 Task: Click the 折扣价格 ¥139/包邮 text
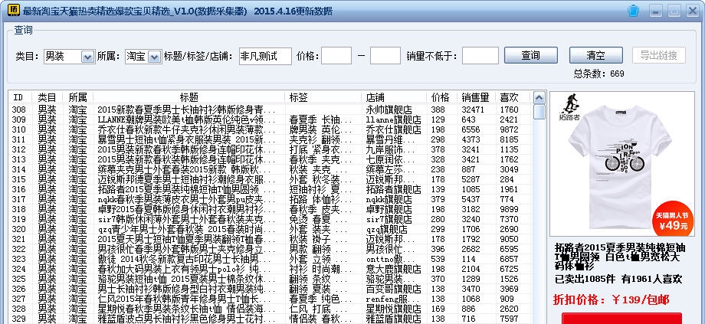pyautogui.click(x=611, y=299)
